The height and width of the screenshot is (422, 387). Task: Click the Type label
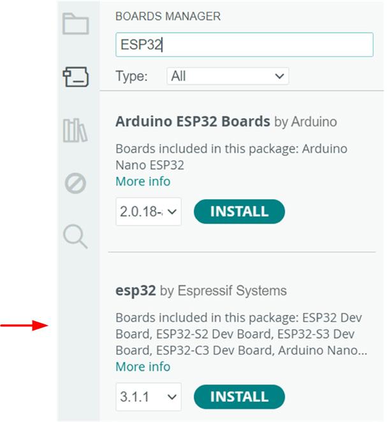pos(132,76)
